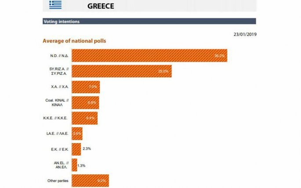Image resolution: width=301 pixels, height=188 pixels.
Task: Select the AN.EL. bar in the chart
Action: tap(74, 165)
